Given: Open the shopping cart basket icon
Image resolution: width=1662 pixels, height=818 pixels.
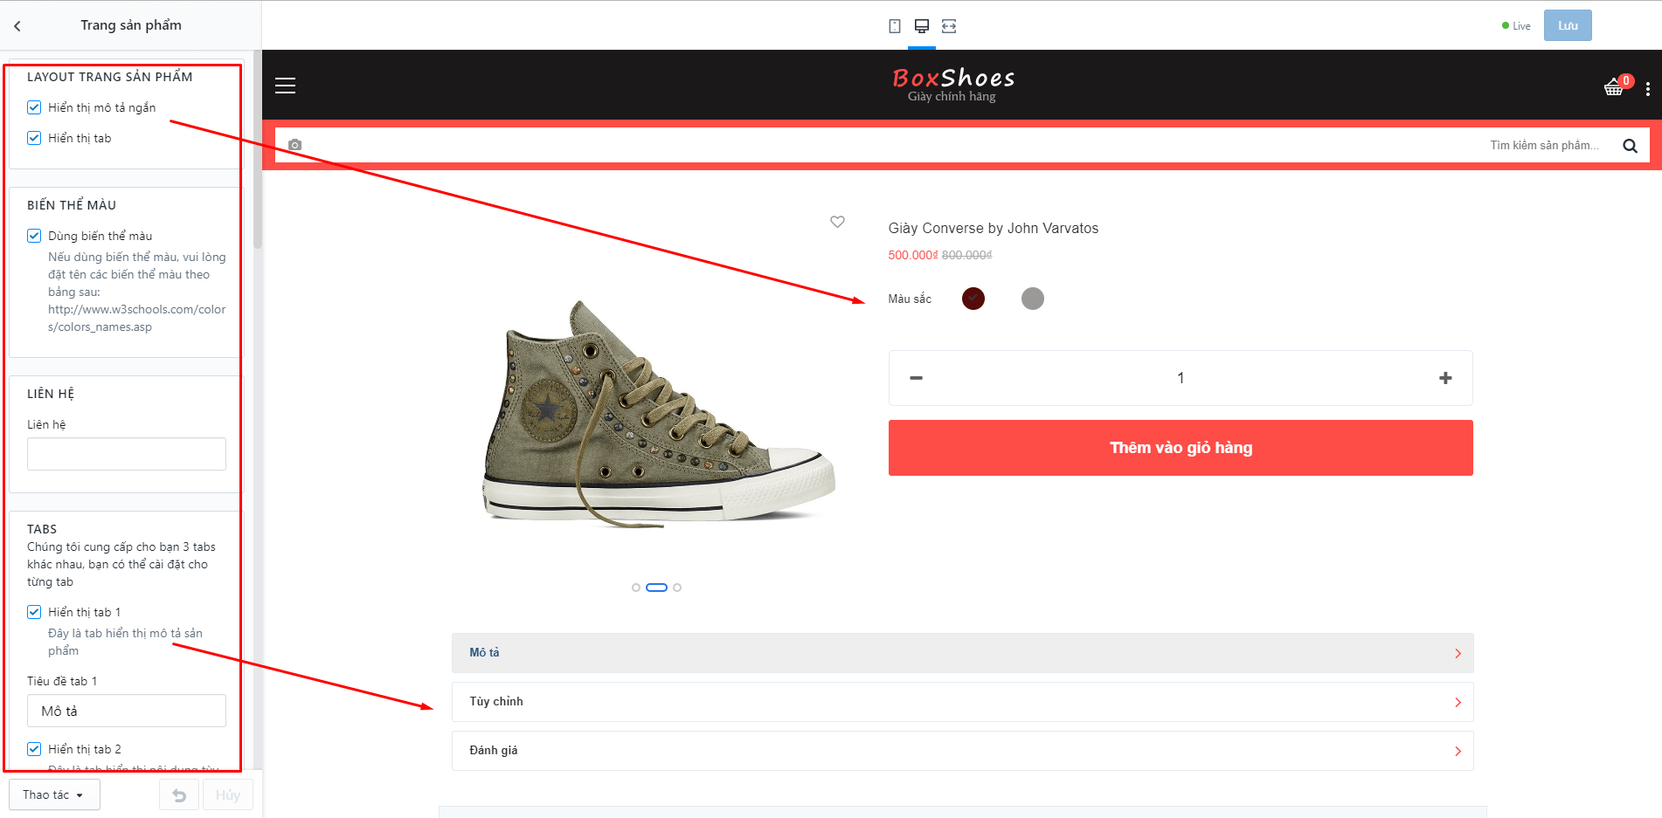Looking at the screenshot, I should [1613, 87].
